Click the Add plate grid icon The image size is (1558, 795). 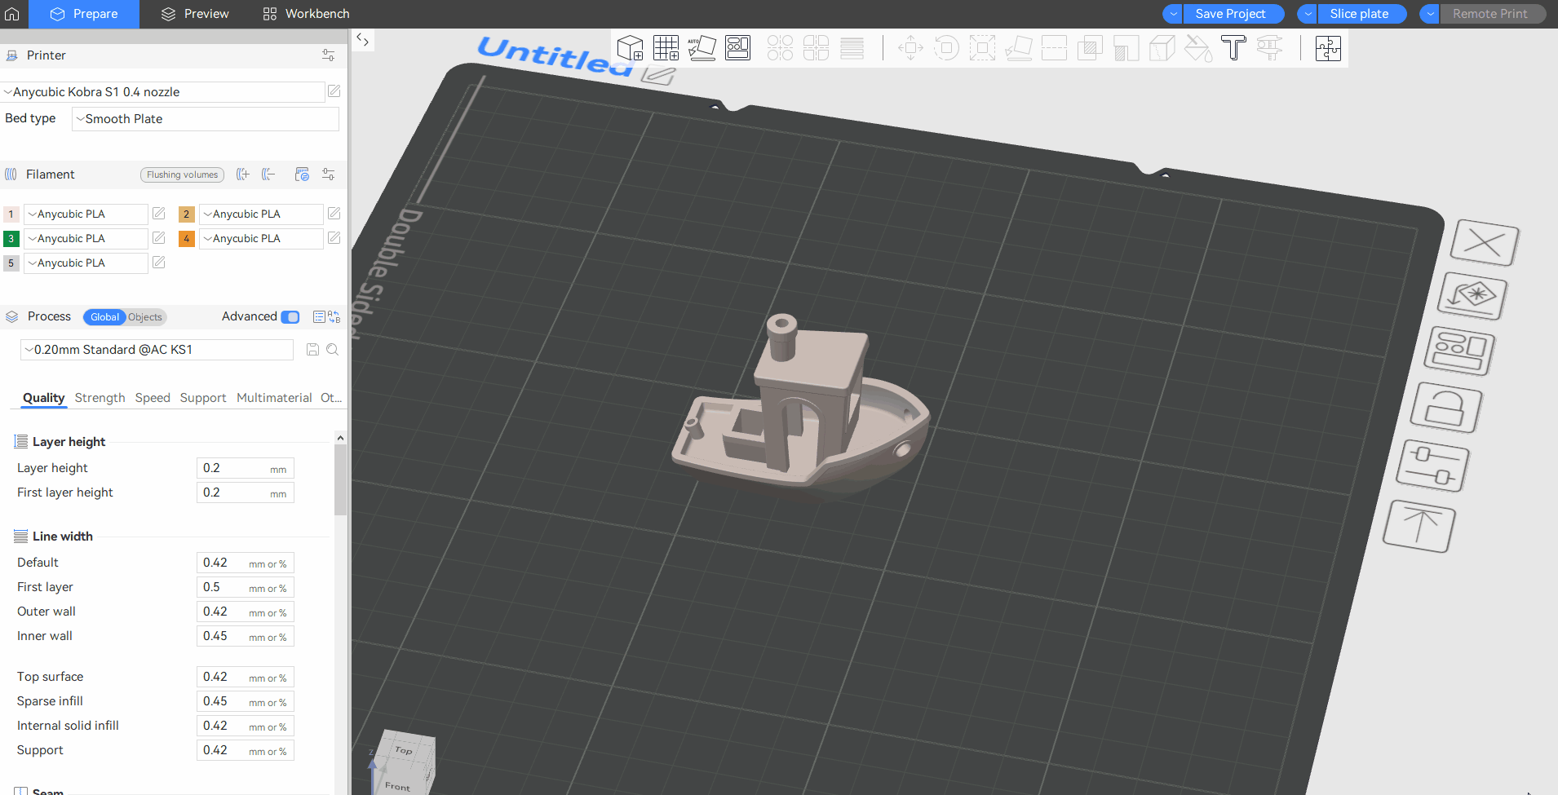666,48
